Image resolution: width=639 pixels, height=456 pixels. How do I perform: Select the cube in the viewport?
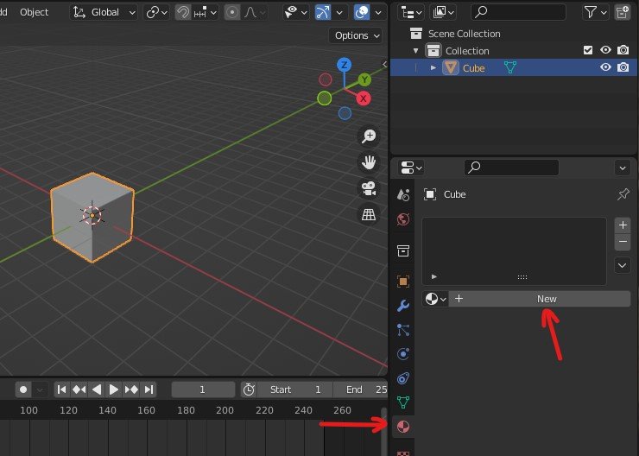[92, 217]
